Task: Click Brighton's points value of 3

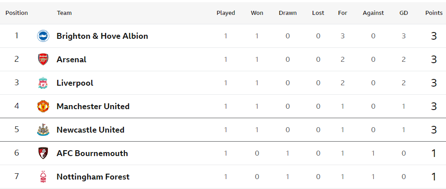Action: click(434, 36)
